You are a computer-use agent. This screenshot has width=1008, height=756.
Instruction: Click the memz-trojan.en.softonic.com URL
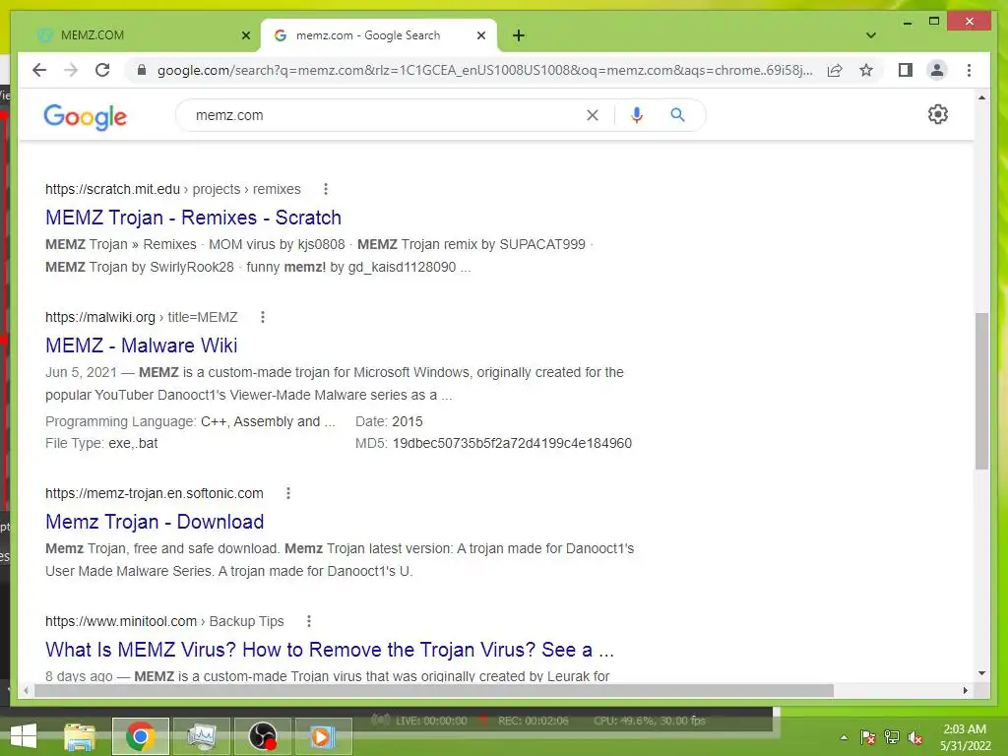pos(155,493)
